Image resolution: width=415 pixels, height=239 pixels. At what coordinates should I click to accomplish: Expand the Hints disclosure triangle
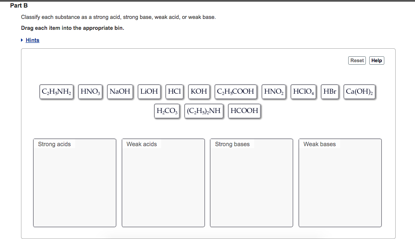pyautogui.click(x=22, y=40)
